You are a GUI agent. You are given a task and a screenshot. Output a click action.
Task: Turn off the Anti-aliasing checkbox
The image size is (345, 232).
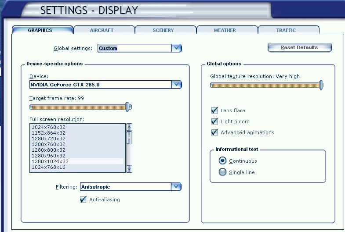click(84, 200)
